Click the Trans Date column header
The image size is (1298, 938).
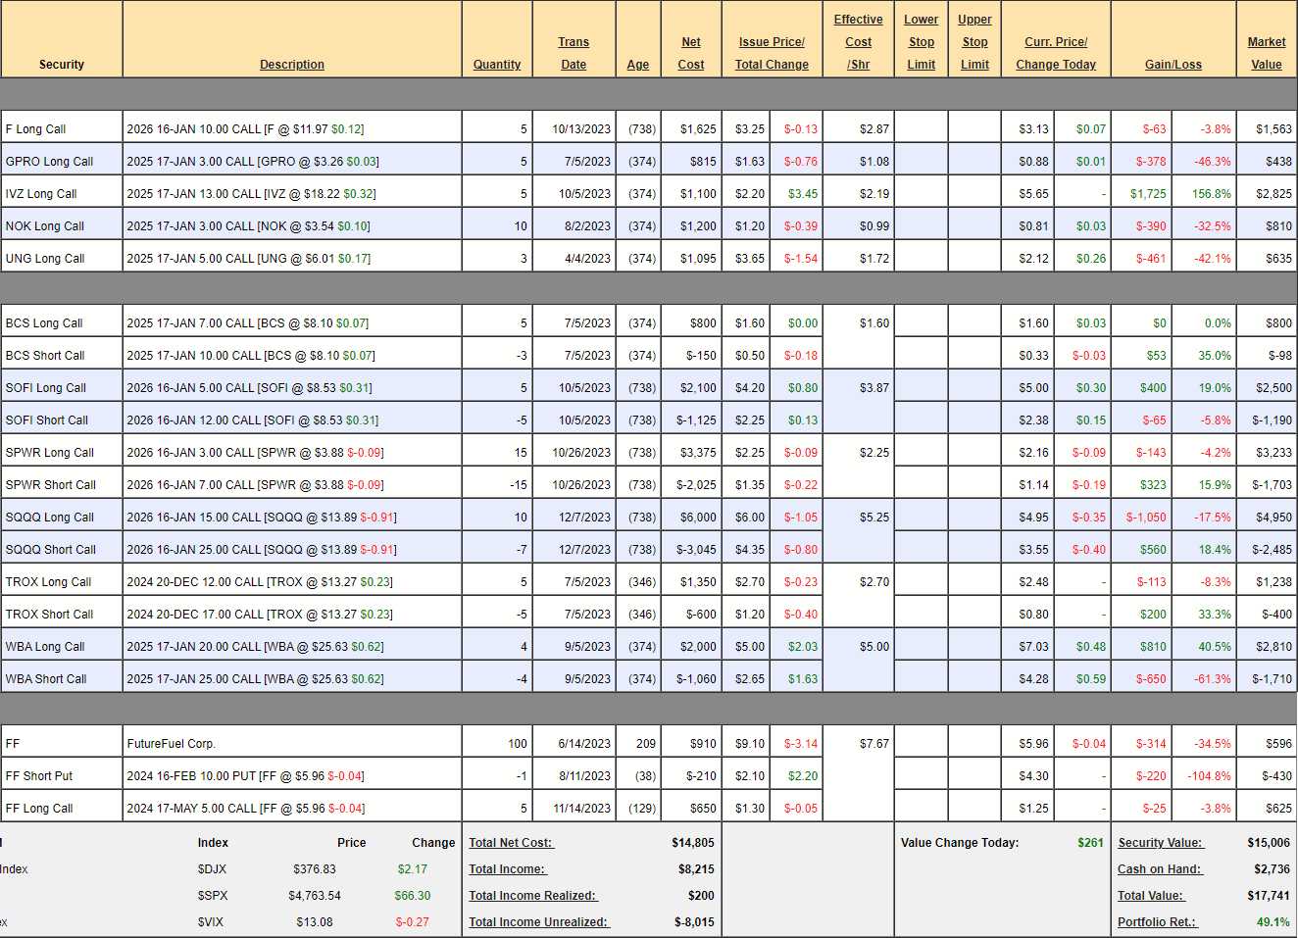[x=574, y=53]
